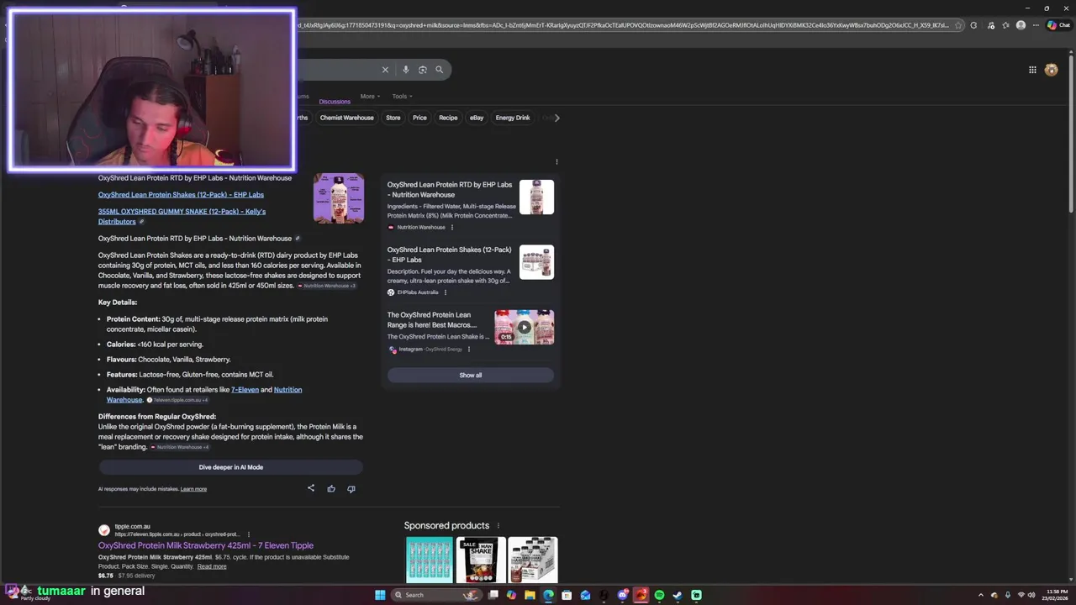Open the white bottles multipack sponsored product
Viewport: 1076px width, 605px height.
pyautogui.click(x=532, y=560)
